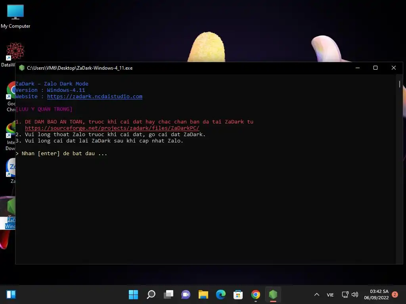406x304 pixels.
Task: Open the sourceforge ZaDarkPC download link
Action: pos(112,128)
